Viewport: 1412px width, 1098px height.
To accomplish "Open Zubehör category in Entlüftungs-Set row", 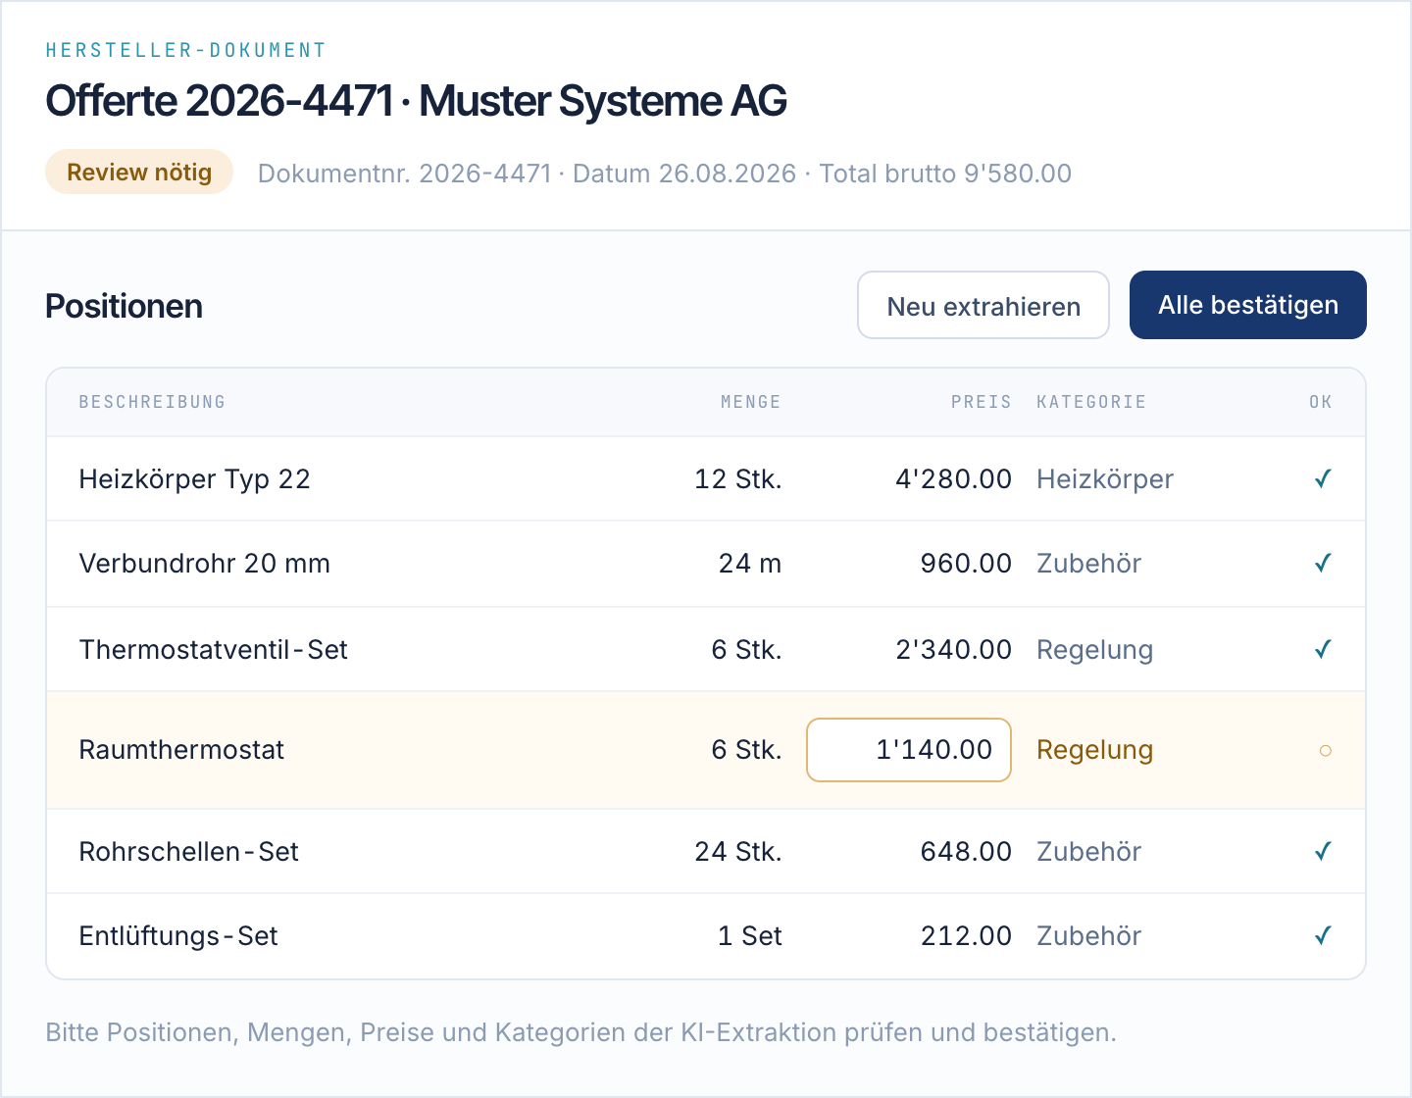I will 1089,935.
